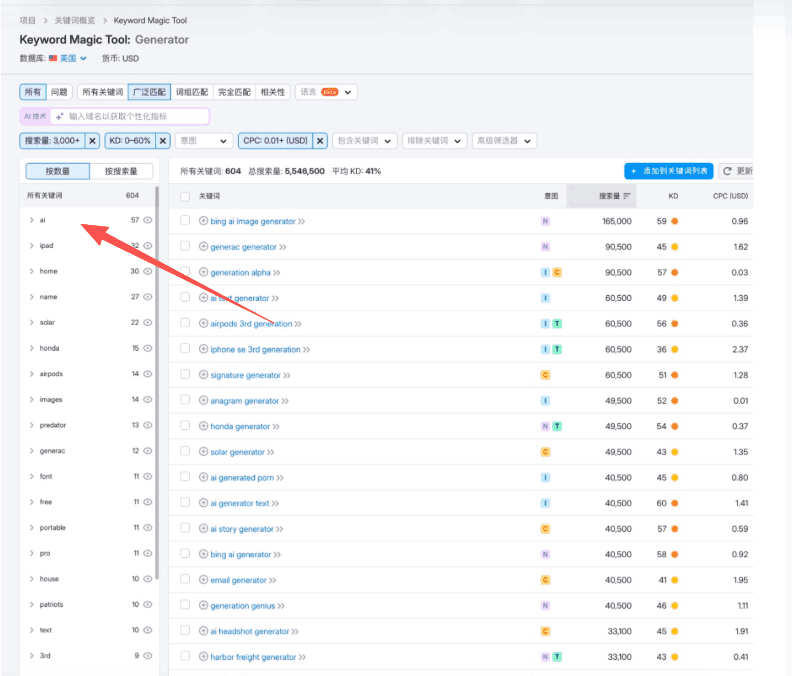Click the sidebar keyword group scrollbar
This screenshot has height=676, width=792.
(x=157, y=382)
